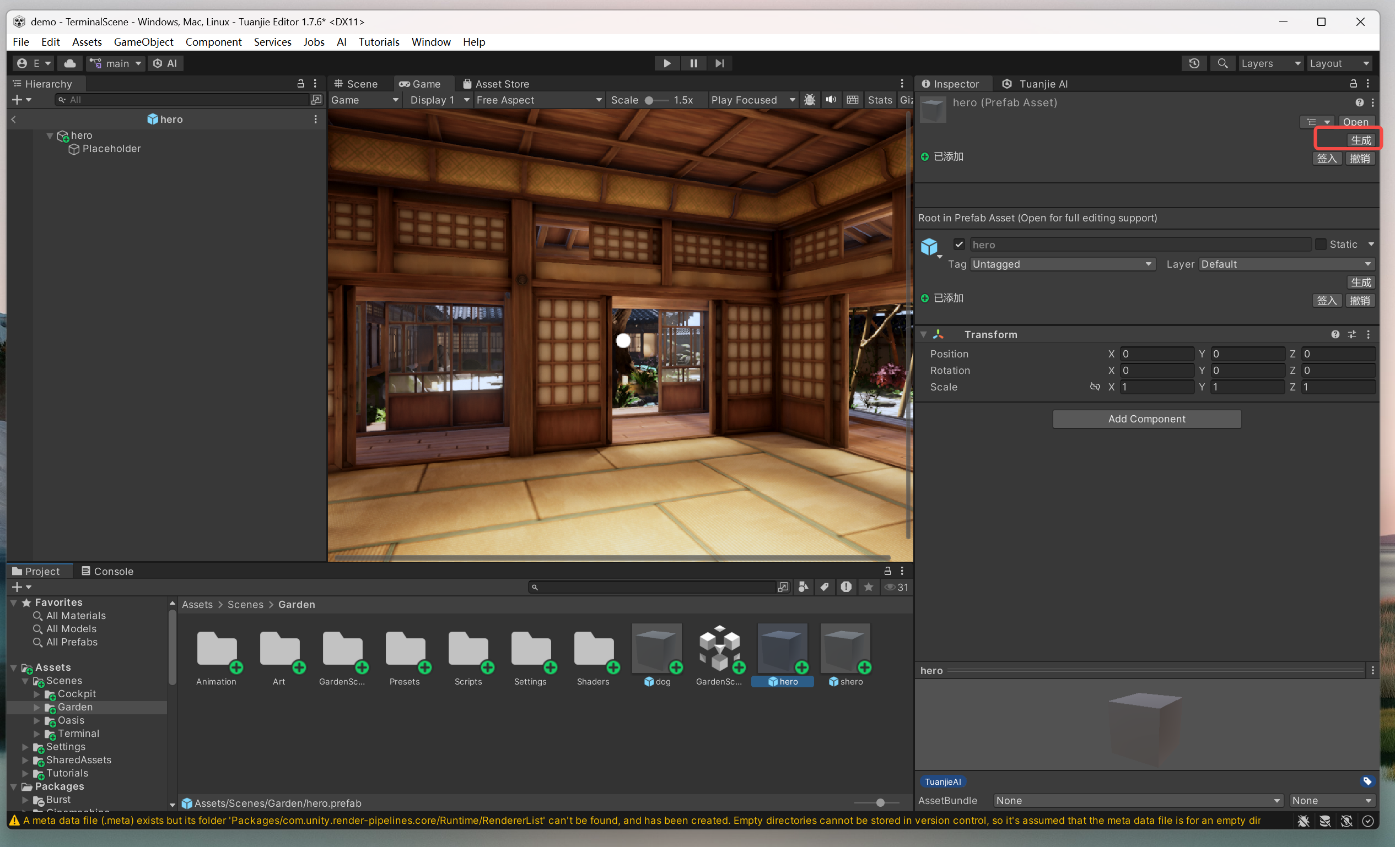Lock the Inspector panel

(x=1353, y=84)
